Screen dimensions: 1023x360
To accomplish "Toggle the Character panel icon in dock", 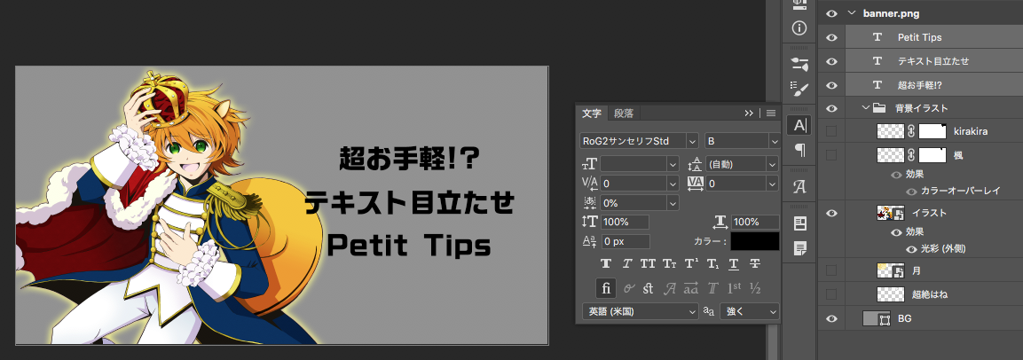I will pos(799,124).
